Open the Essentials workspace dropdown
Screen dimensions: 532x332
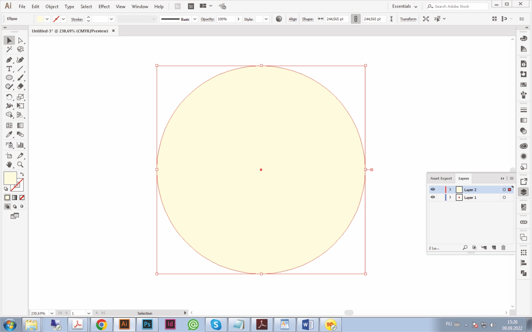pyautogui.click(x=404, y=7)
